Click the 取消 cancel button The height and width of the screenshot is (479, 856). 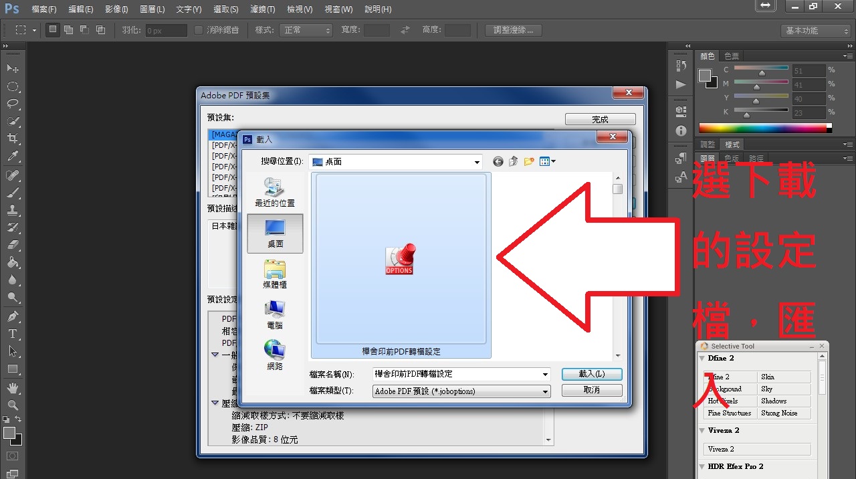(592, 390)
